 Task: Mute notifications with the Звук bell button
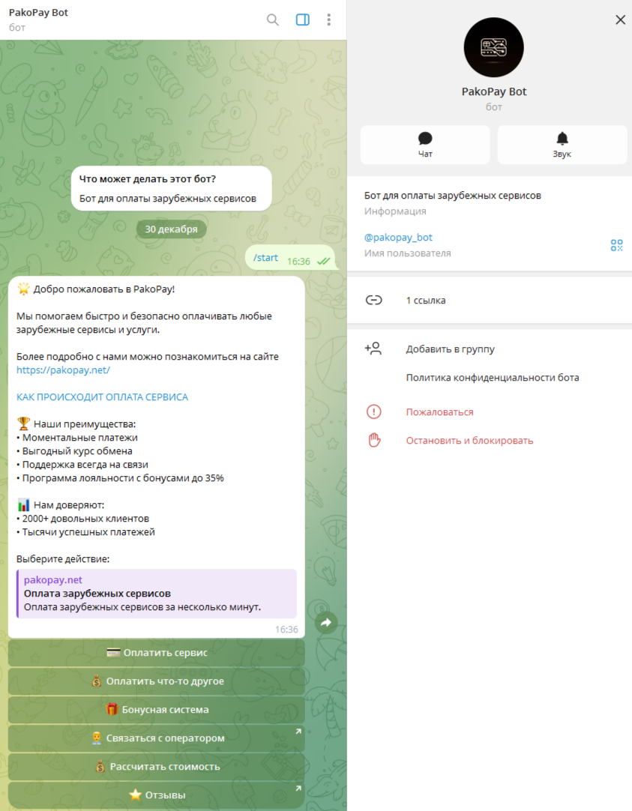[x=562, y=145]
